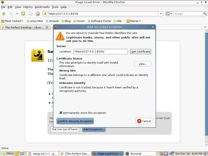Click the clock showing Tue Dec 16, 8:44 PM
The image size is (208, 156).
pyautogui.click(x=189, y=154)
